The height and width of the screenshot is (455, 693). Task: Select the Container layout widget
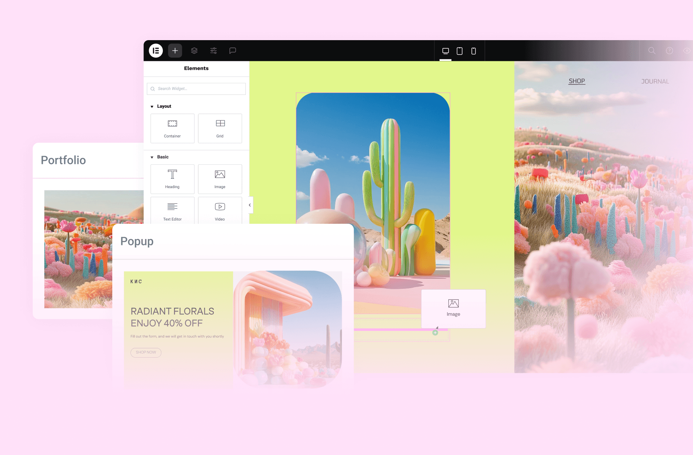(173, 128)
